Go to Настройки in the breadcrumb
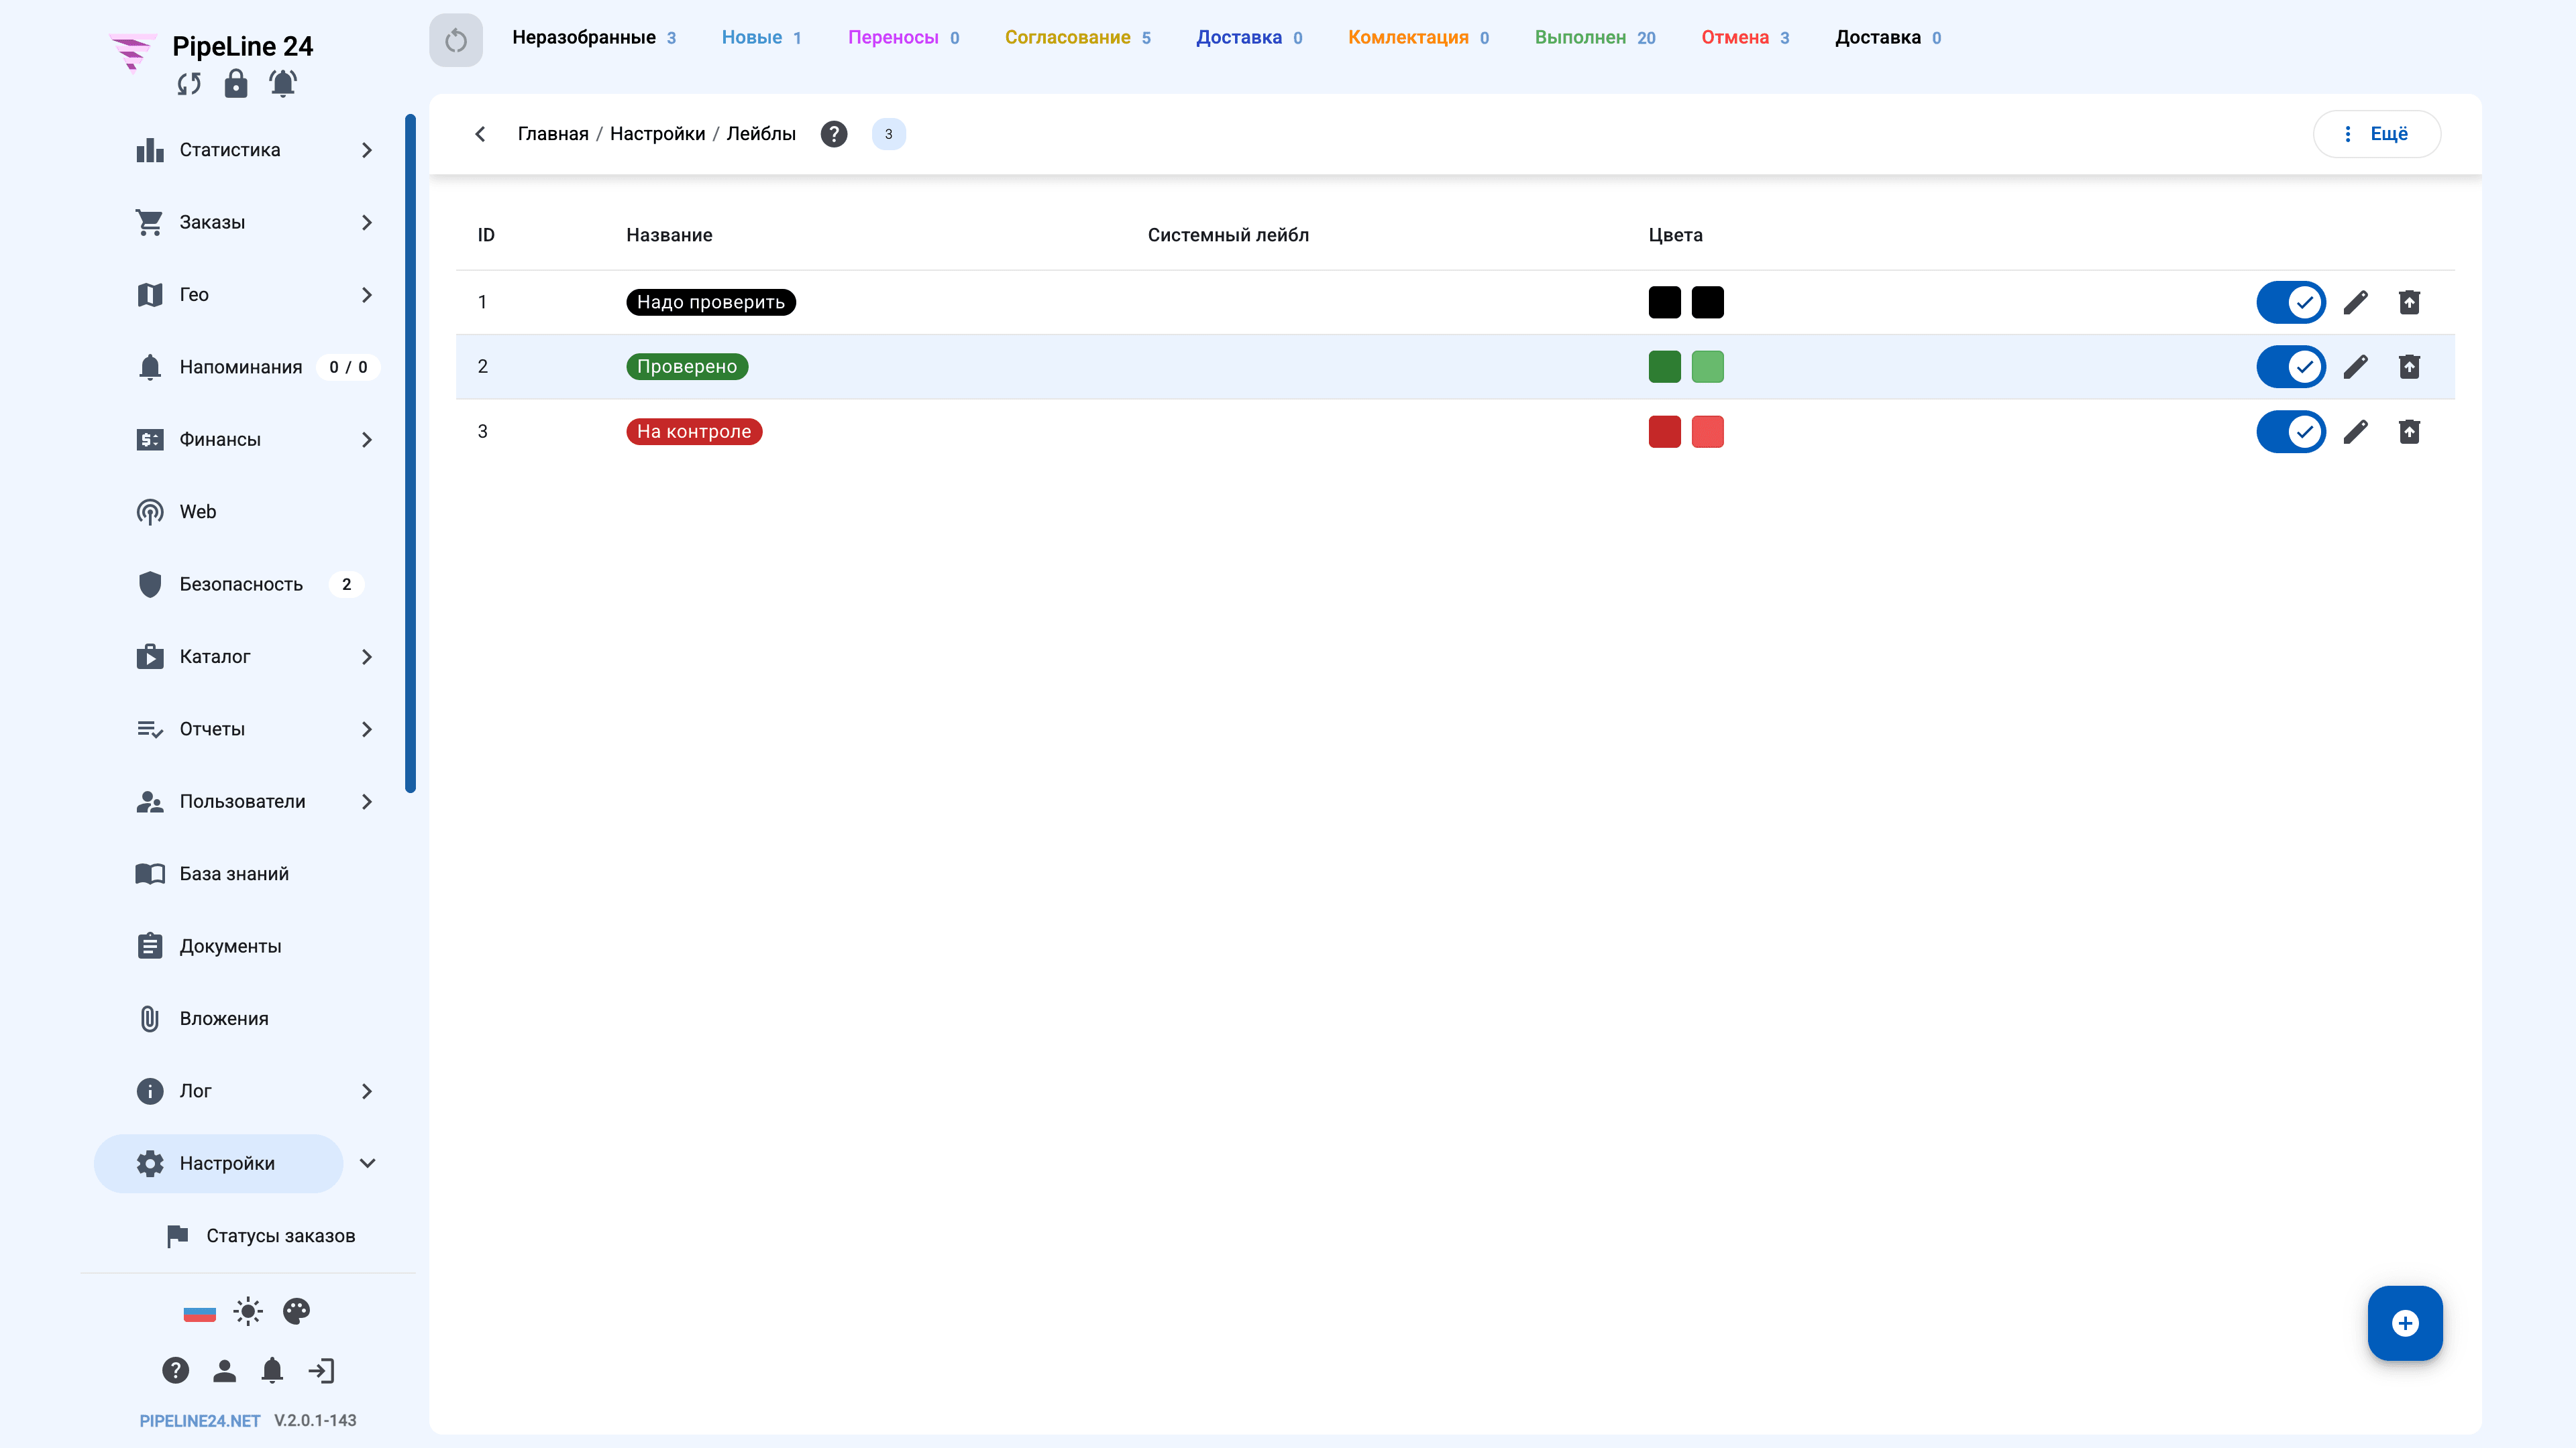The image size is (2576, 1448). pos(657,134)
